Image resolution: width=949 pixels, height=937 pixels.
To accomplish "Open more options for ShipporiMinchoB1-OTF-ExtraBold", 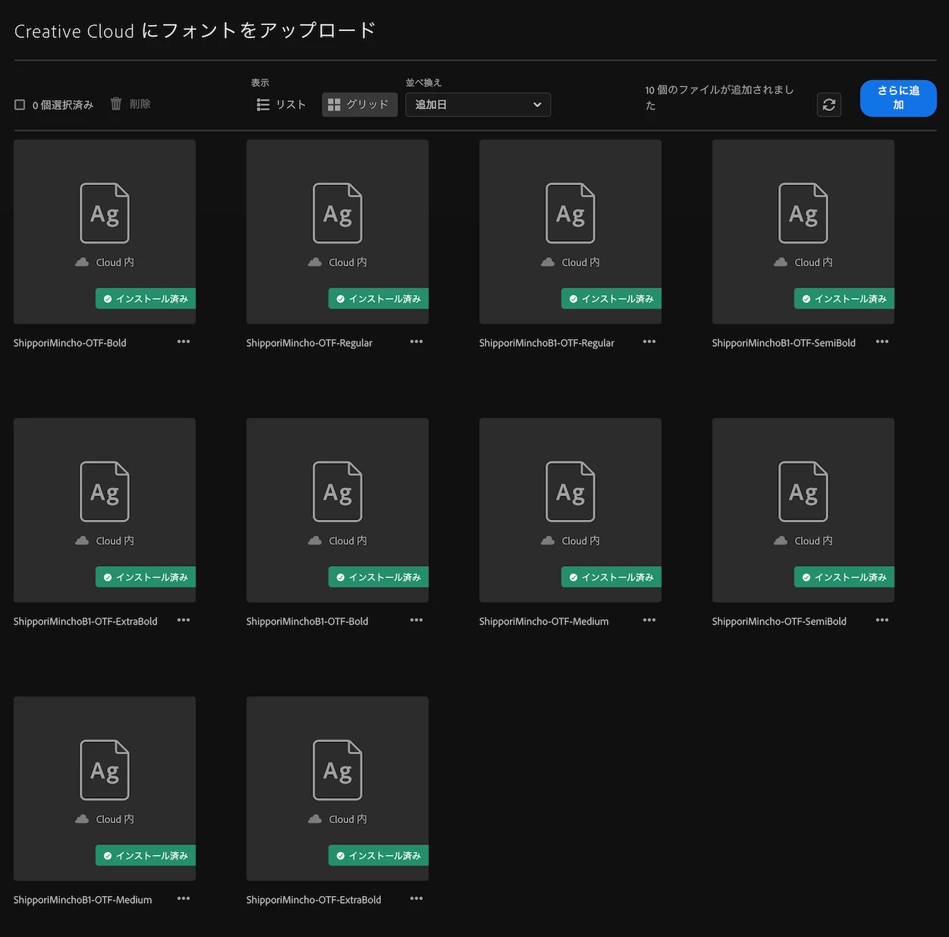I will pos(184,620).
